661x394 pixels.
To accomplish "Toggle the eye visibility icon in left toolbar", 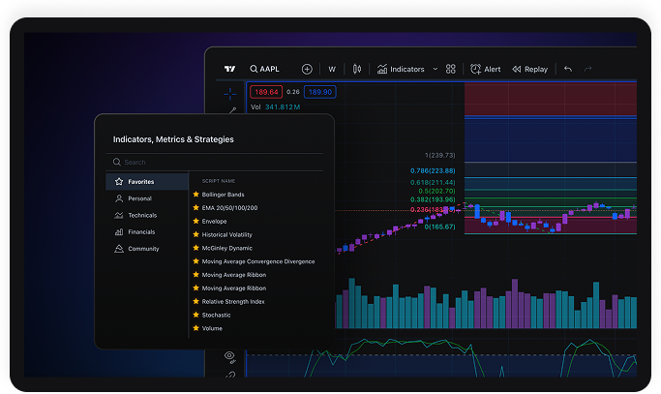I will pos(229,355).
